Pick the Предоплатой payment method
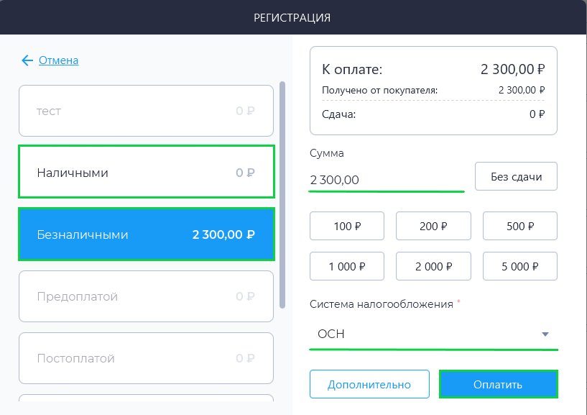 click(x=146, y=296)
